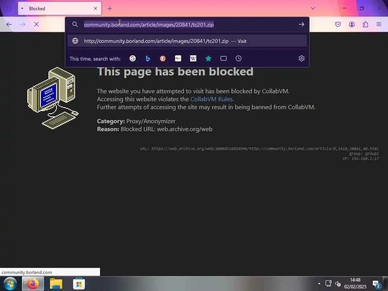The height and width of the screenshot is (291, 388).
Task: Open the Firefox application menu
Action: point(379,24)
